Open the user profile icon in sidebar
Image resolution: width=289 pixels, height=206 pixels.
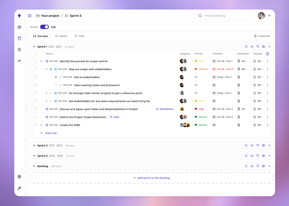19,177
